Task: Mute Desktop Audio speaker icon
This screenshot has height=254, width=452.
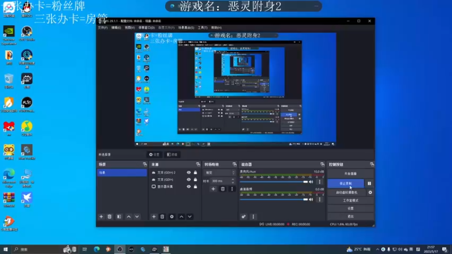Action: 311,199
